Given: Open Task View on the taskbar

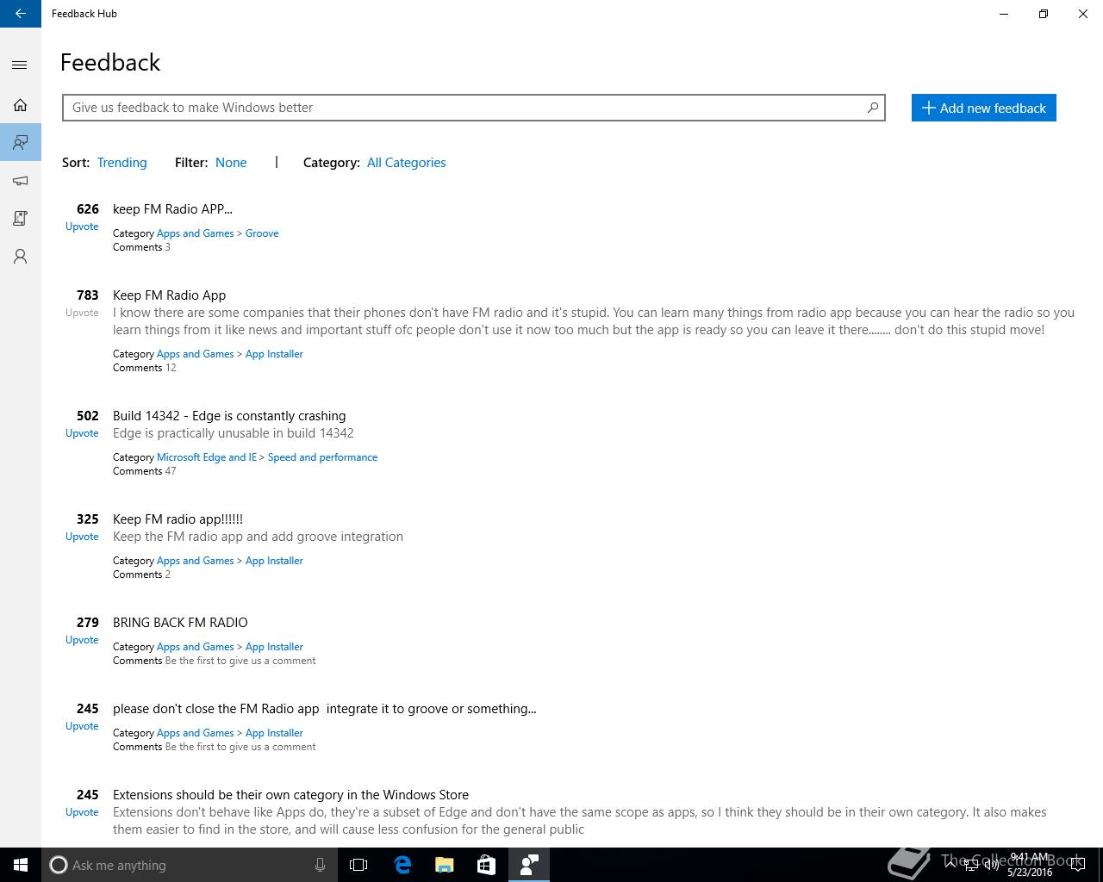Looking at the screenshot, I should pos(358,865).
